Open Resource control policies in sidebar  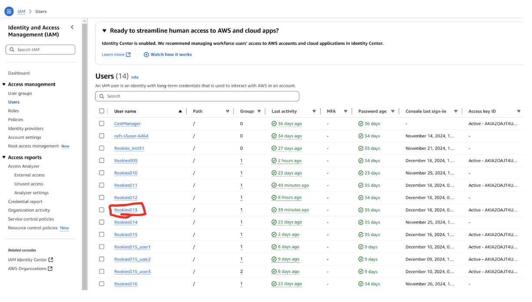[33, 228]
